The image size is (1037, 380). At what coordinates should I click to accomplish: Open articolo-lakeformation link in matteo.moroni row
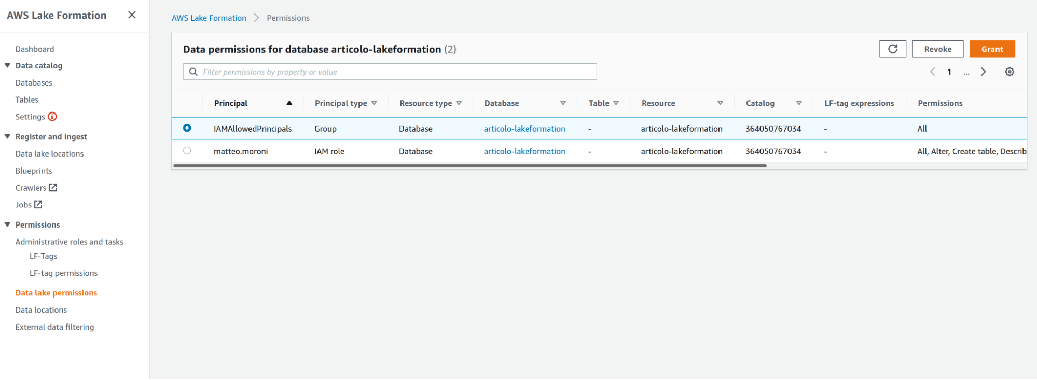click(524, 151)
